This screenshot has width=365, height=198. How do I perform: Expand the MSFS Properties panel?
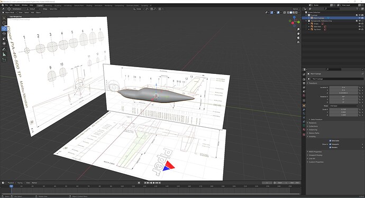(x=315, y=152)
